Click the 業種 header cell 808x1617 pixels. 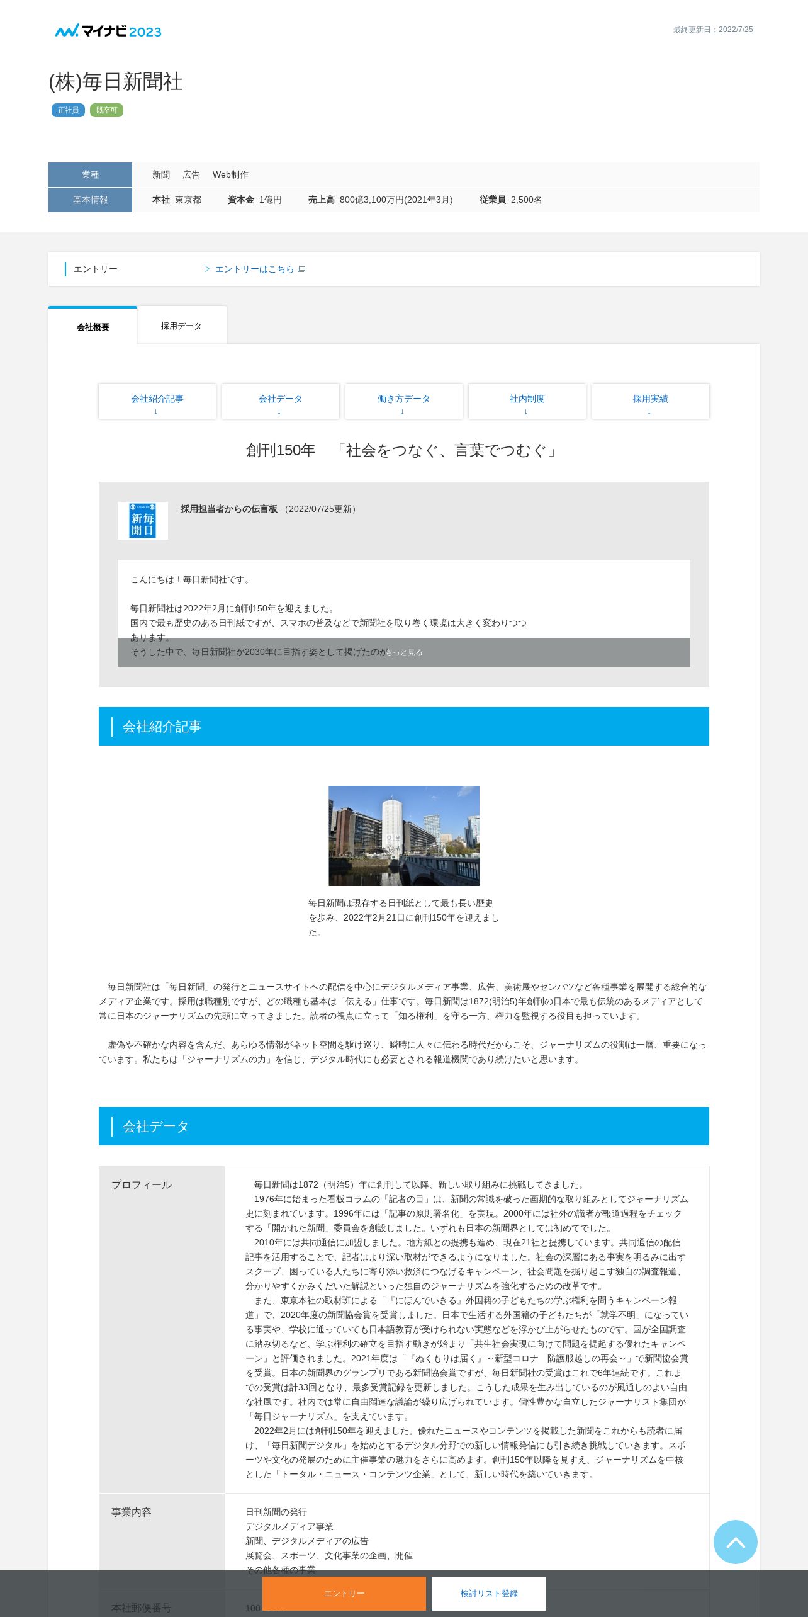coord(90,174)
